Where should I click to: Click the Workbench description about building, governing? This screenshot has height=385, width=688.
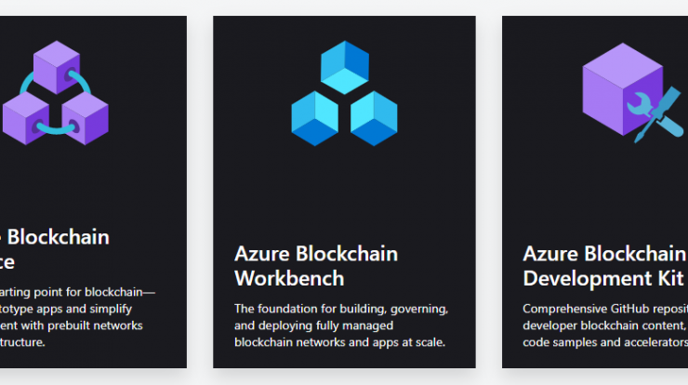click(x=341, y=325)
